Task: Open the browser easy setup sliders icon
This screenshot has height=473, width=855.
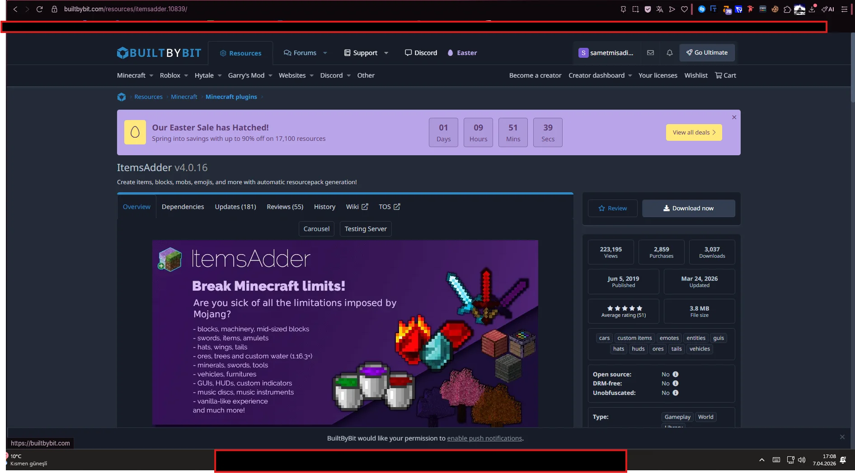Action: [844, 9]
